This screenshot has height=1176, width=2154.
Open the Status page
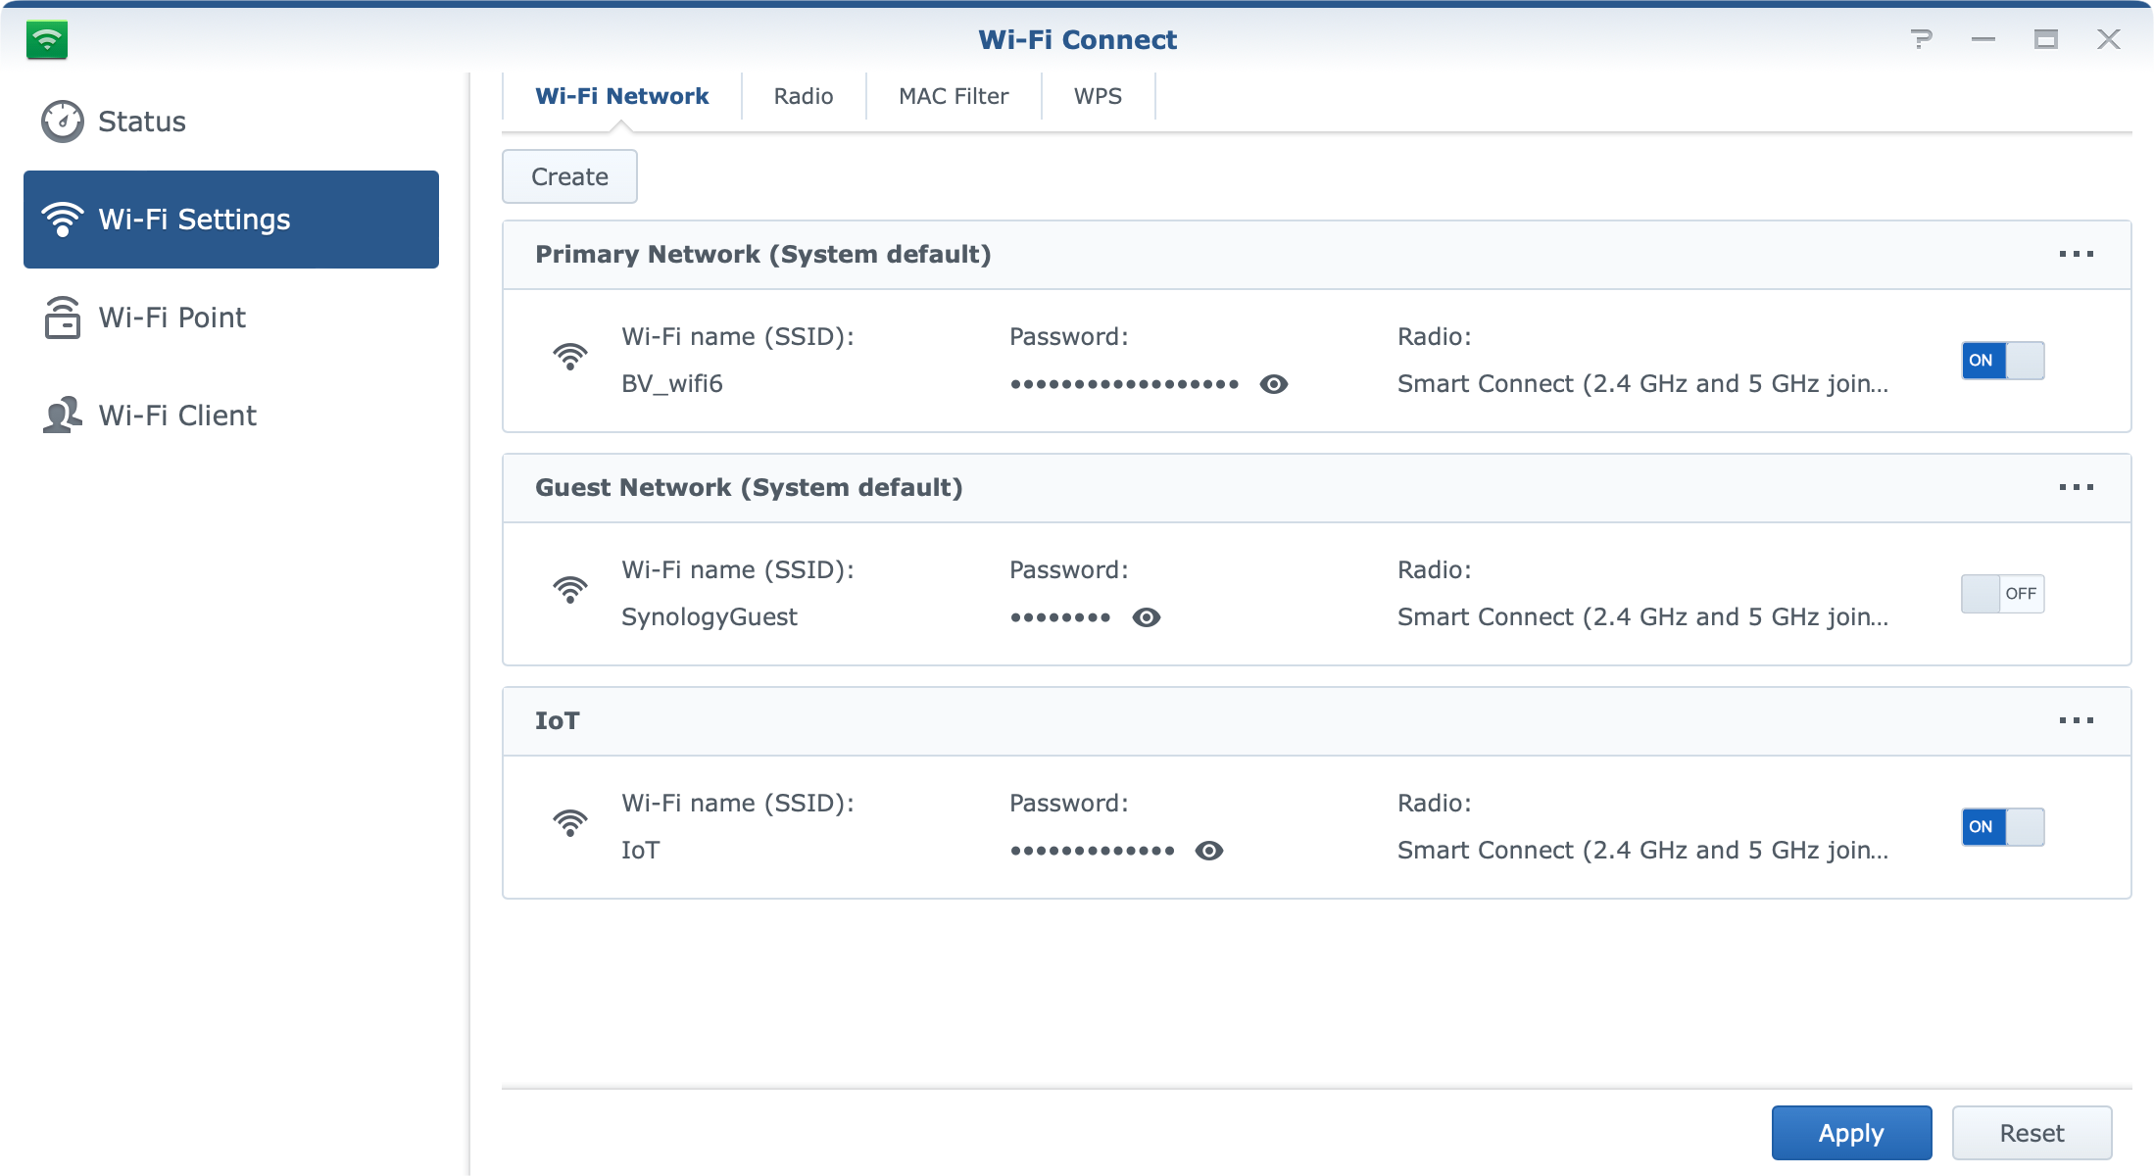point(231,122)
